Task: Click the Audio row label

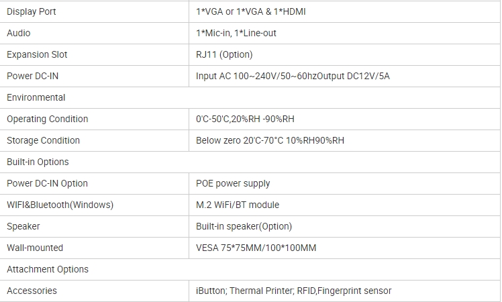Action: 19,33
